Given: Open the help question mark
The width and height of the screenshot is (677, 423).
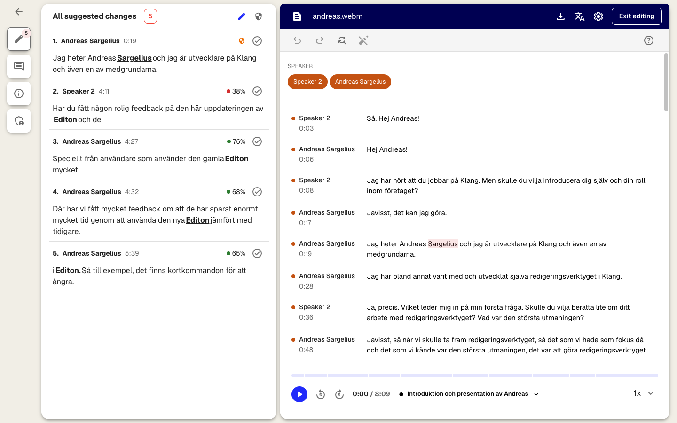Looking at the screenshot, I should pos(649,40).
